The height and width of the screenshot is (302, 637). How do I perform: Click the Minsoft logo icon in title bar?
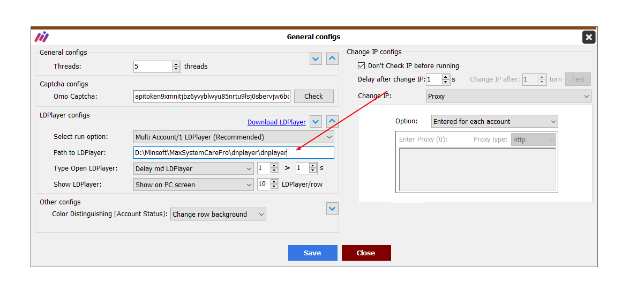[x=42, y=37]
